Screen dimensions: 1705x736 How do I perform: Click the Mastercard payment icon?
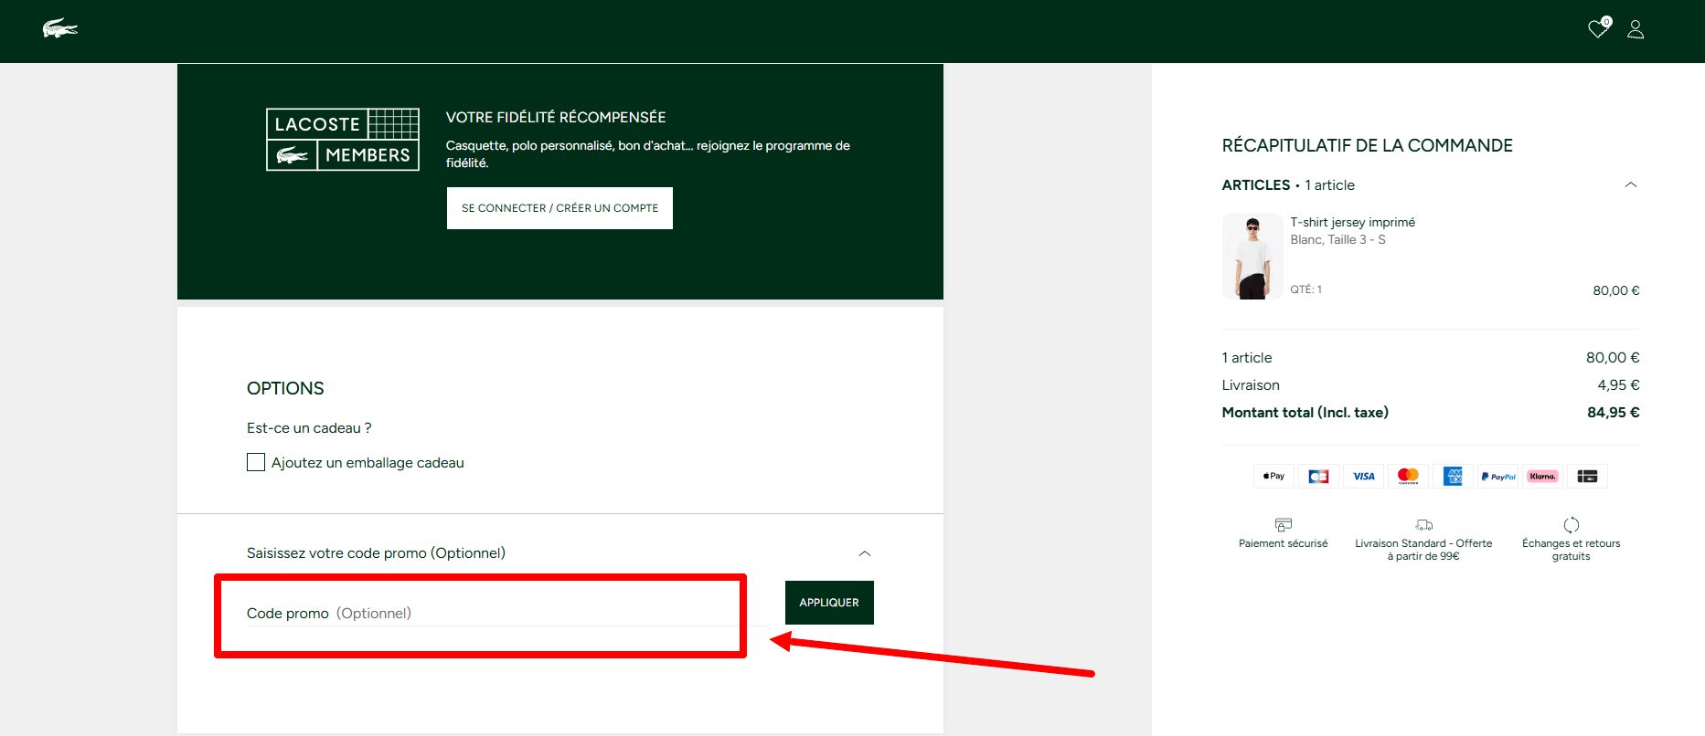[x=1408, y=476]
